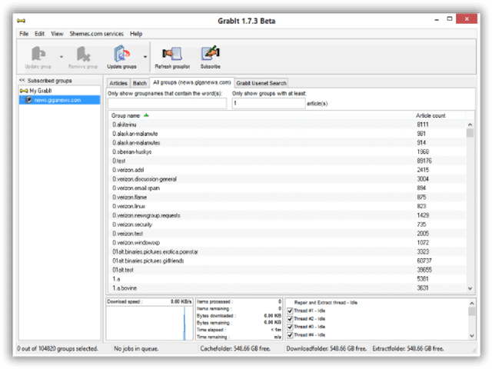Open dropdown arrow next to Update group

[x=61, y=57]
